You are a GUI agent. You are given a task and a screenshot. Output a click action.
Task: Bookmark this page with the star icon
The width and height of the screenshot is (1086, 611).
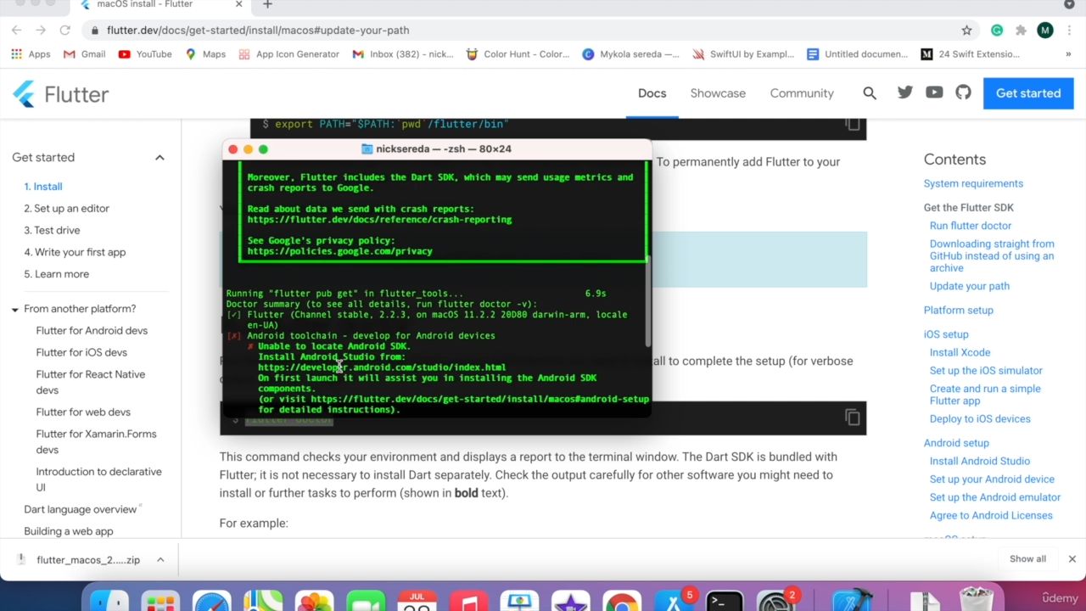tap(966, 31)
